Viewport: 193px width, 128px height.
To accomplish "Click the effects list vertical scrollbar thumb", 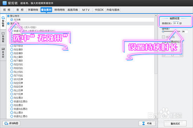I will pos(156,45).
